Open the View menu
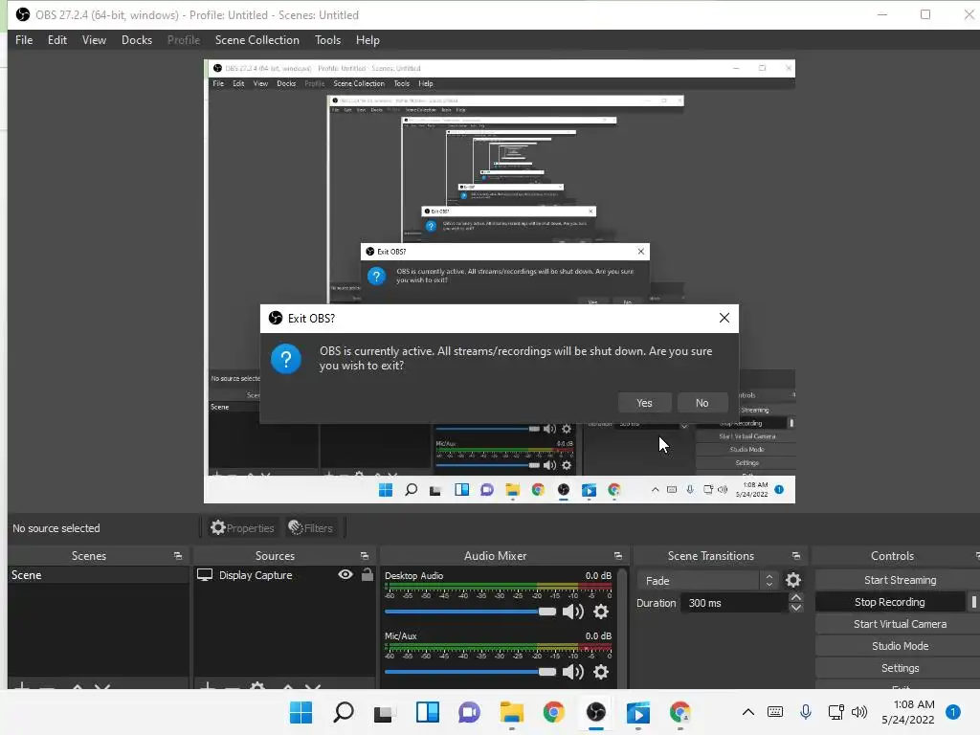Screen dimensions: 980x735 click(x=94, y=40)
